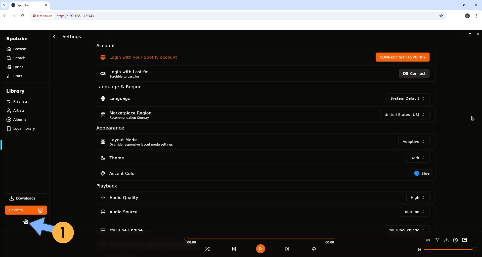Screen dimensions: 482x257
Task: Open the Chrome three-dot menu
Action: click(476, 16)
